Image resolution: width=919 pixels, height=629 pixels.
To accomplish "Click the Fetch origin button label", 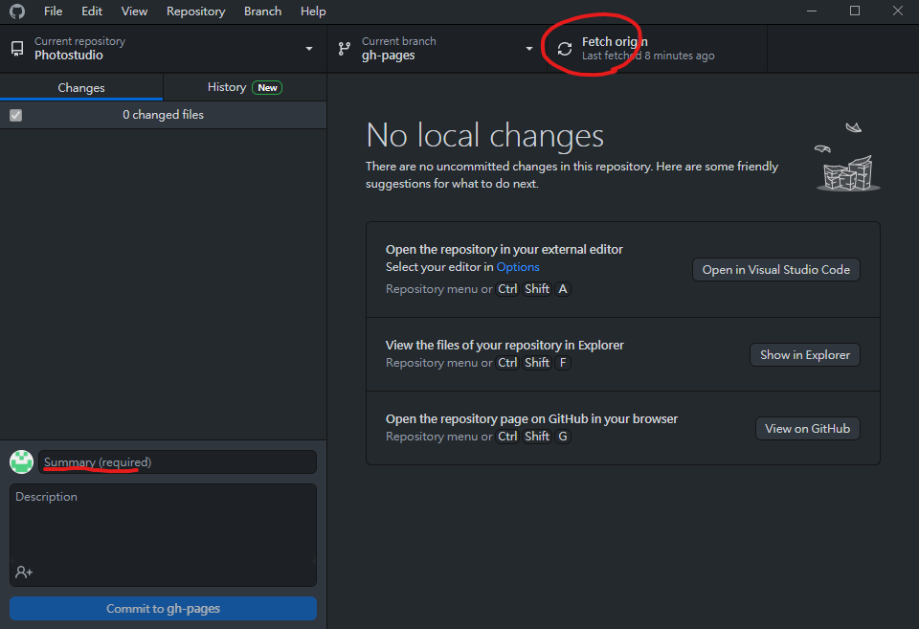I will [x=615, y=41].
